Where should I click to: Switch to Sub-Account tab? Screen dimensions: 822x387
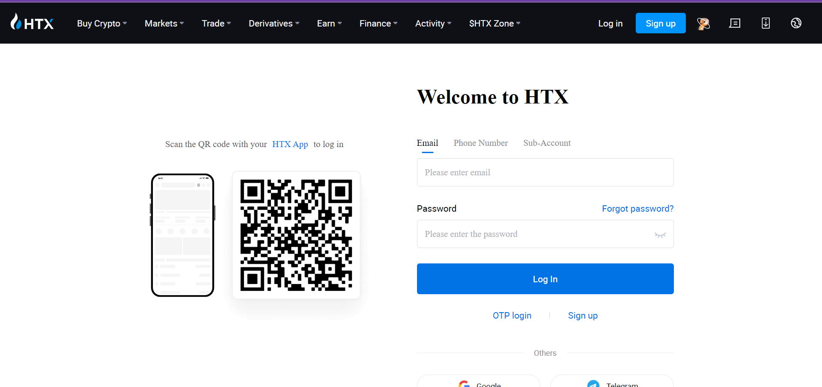[x=547, y=143]
